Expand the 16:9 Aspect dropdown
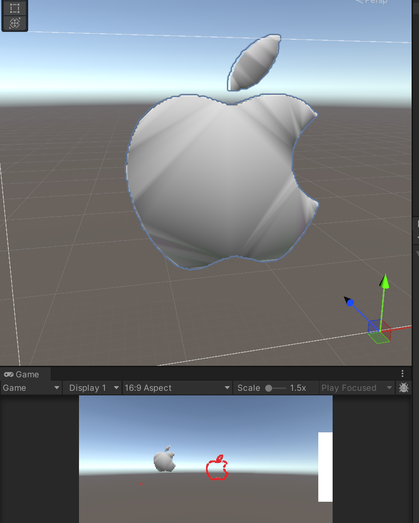 pos(177,388)
